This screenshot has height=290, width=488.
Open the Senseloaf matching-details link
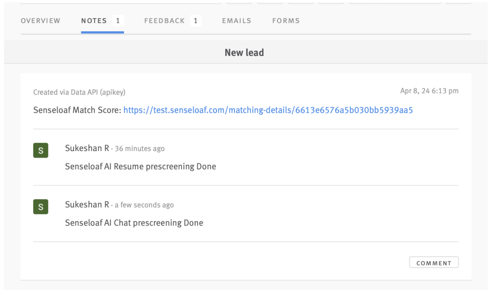(268, 110)
